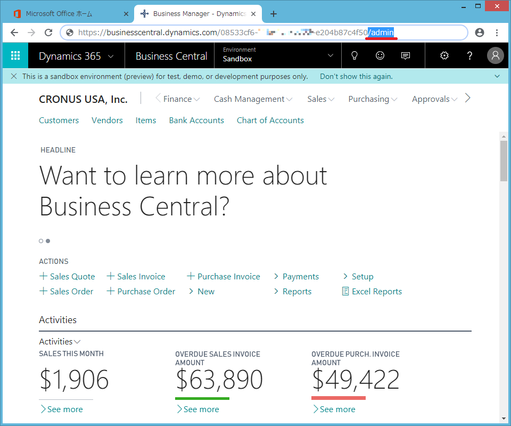Click the scrollbar down arrow
The height and width of the screenshot is (426, 511).
pos(504,418)
